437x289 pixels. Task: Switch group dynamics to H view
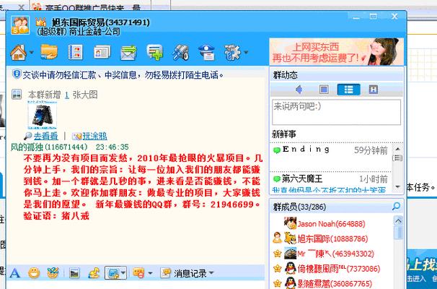tap(373, 90)
